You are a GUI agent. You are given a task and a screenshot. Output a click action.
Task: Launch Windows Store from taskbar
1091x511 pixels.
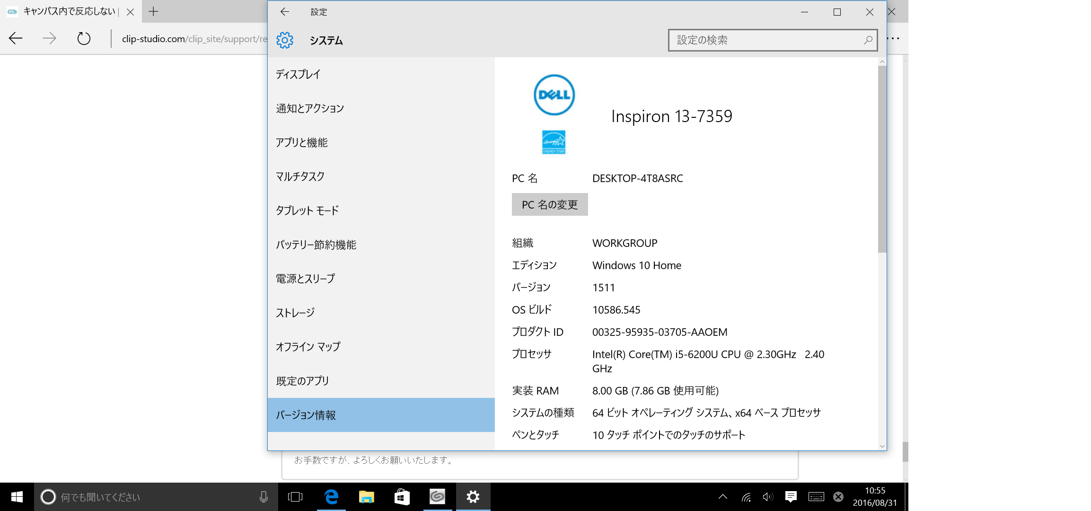point(402,497)
